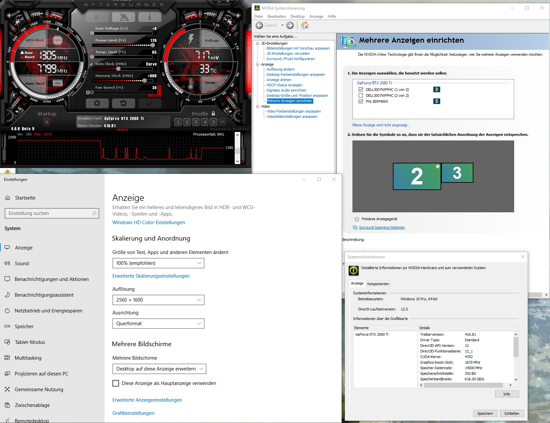Click Speichern in Systeminformationen
Viewport: 550px width, 423px height.
(x=485, y=413)
